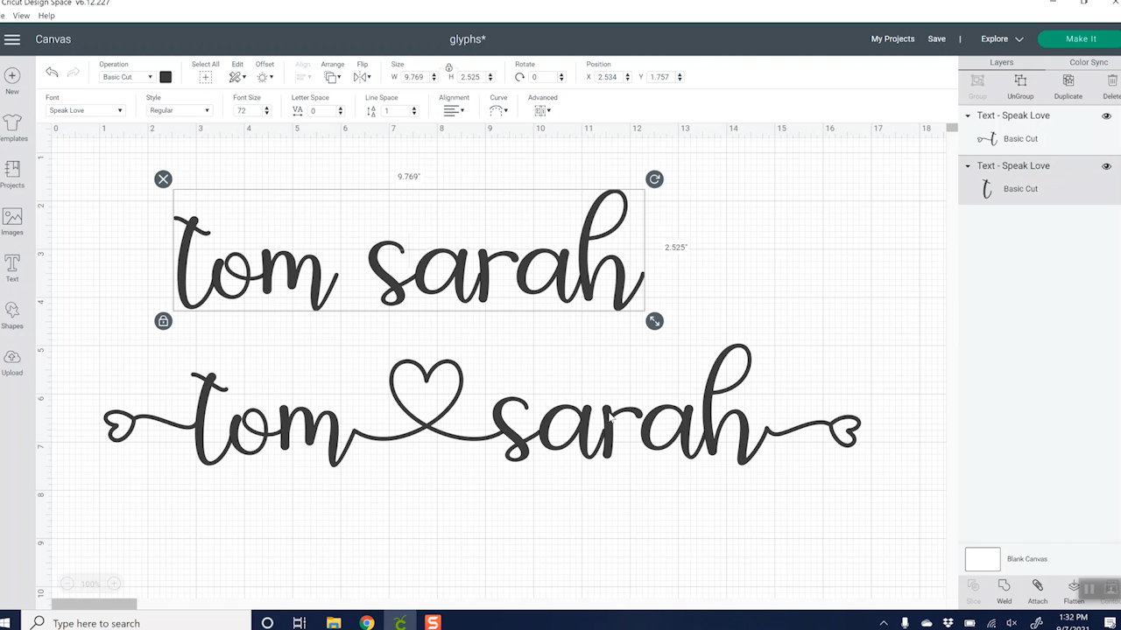The width and height of the screenshot is (1121, 630).
Task: Click the Rotate icon in toolbar
Action: coord(520,77)
